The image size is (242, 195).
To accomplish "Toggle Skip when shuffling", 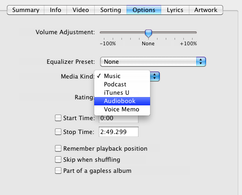I will click(58, 159).
